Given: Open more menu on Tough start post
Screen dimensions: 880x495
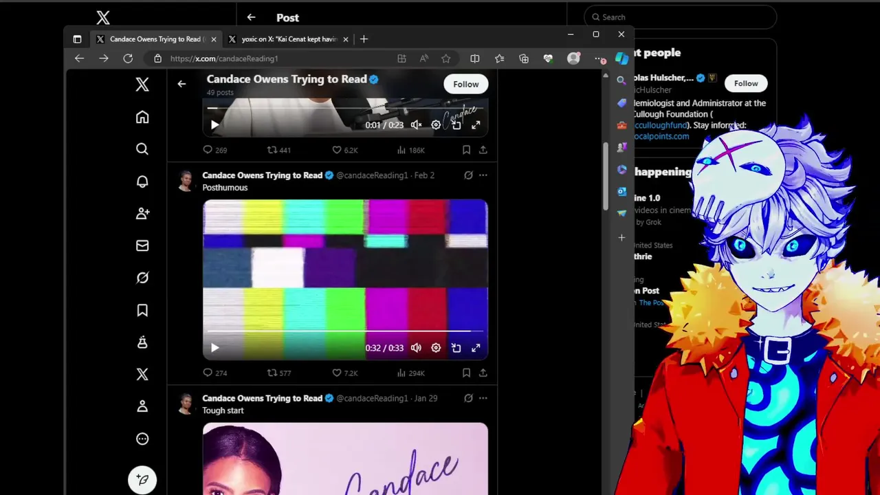Looking at the screenshot, I should click(x=483, y=398).
